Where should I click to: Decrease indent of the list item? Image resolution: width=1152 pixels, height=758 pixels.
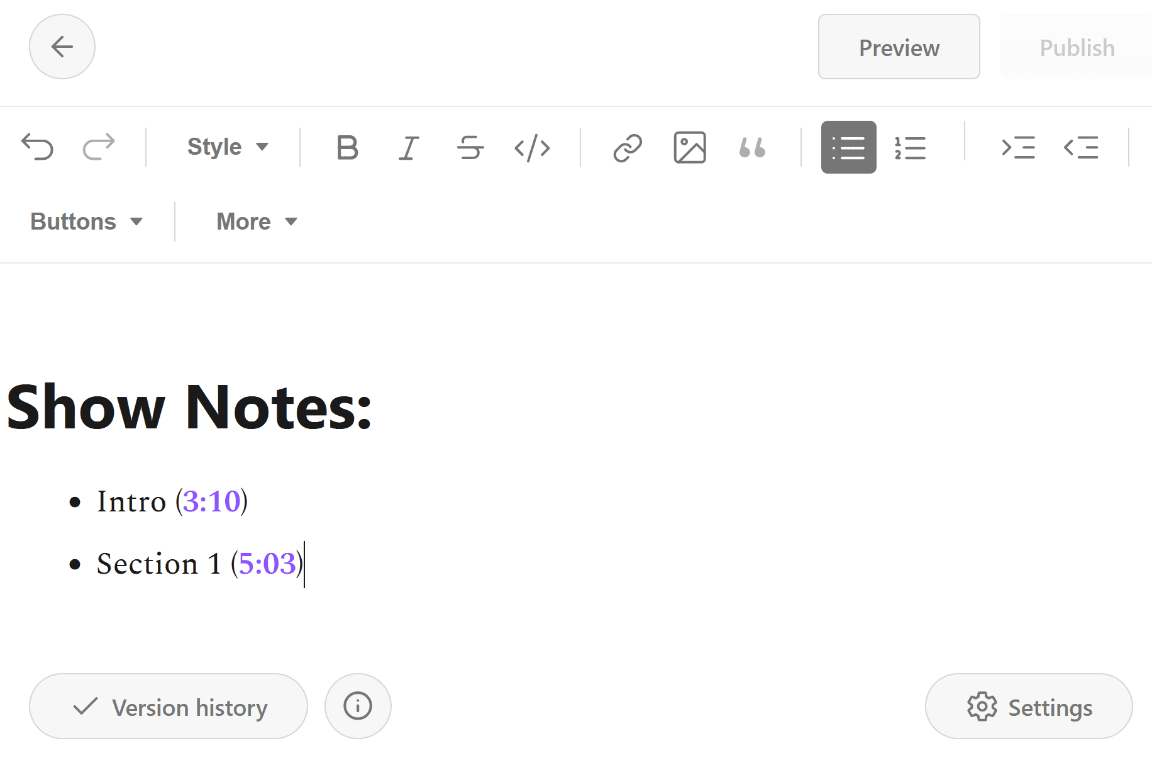coord(1081,148)
